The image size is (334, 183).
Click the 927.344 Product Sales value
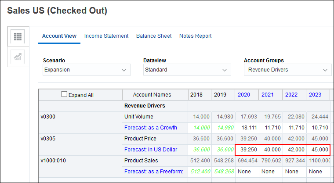click(295, 161)
